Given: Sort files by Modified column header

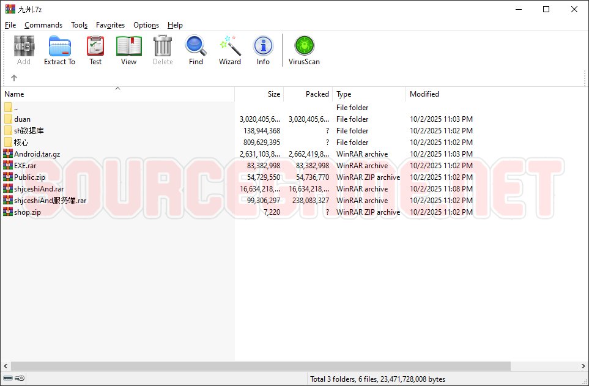Looking at the screenshot, I should [x=424, y=94].
